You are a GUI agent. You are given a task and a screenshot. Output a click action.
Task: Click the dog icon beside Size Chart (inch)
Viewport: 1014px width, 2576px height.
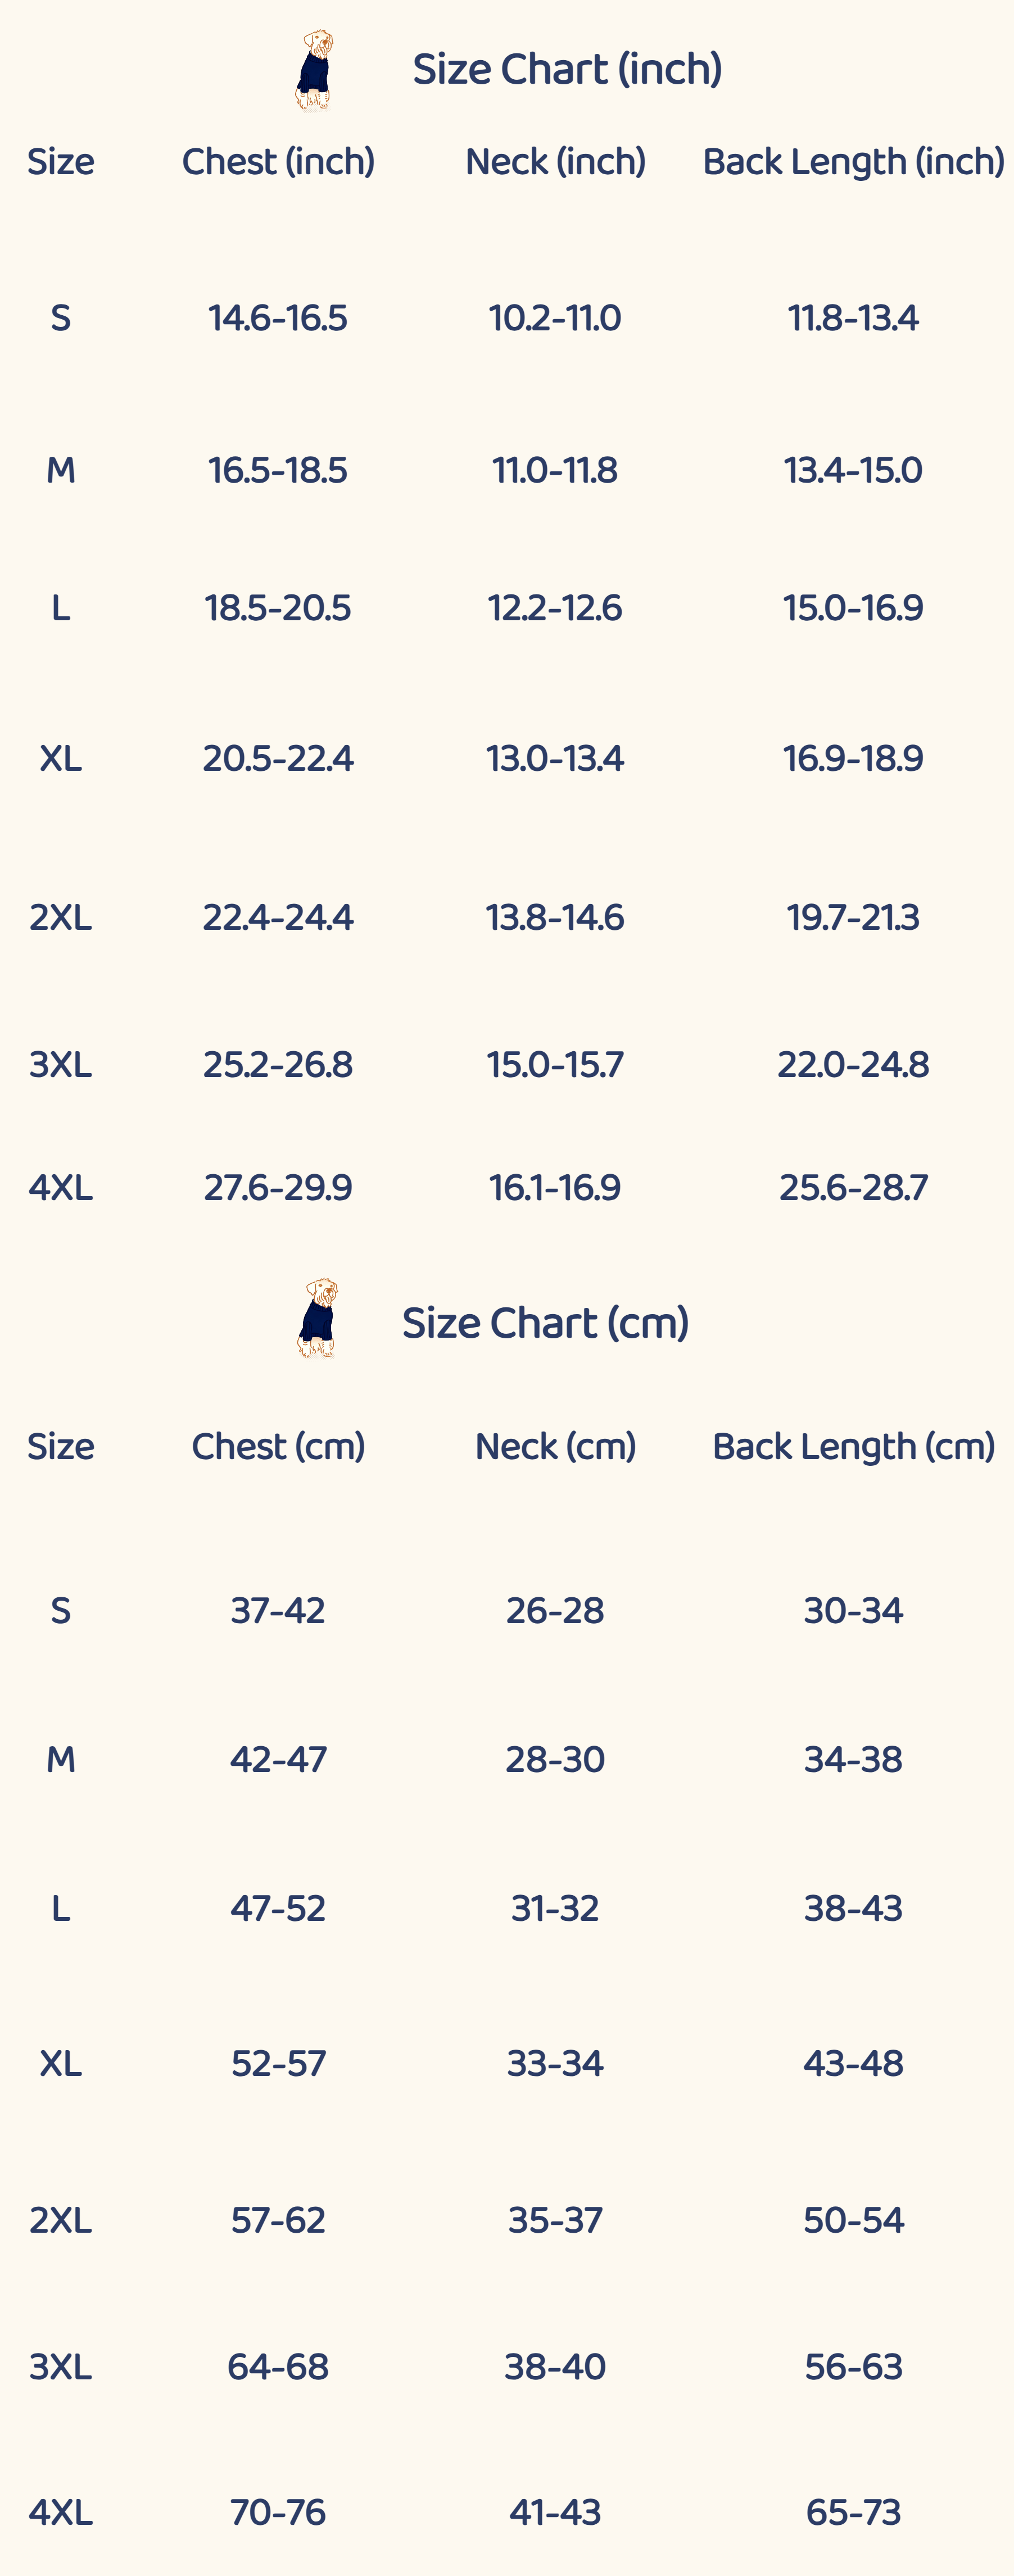point(314,69)
